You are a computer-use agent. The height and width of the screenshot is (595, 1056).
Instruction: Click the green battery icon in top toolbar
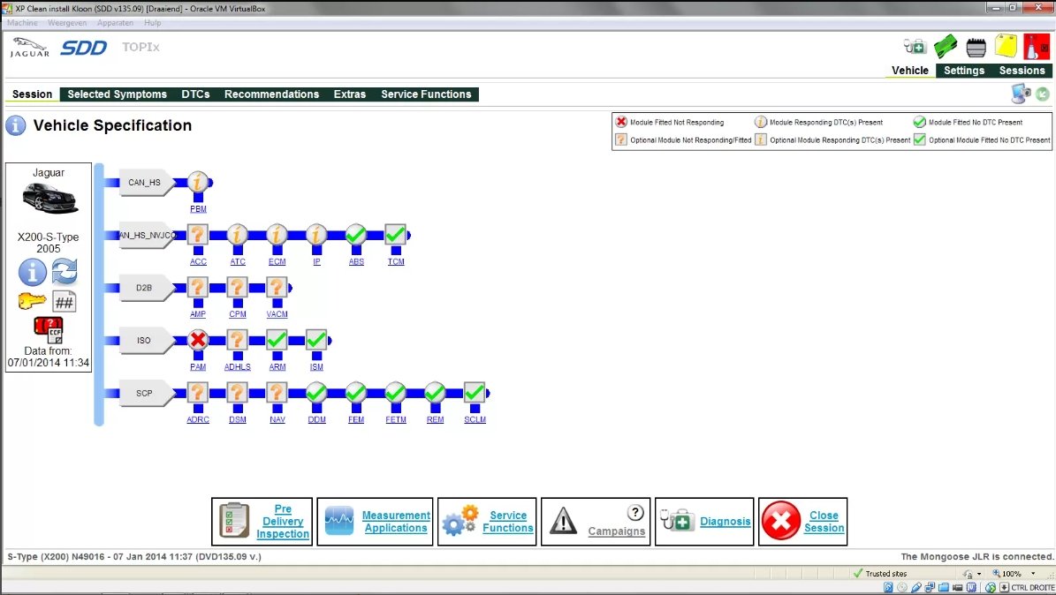(x=946, y=47)
